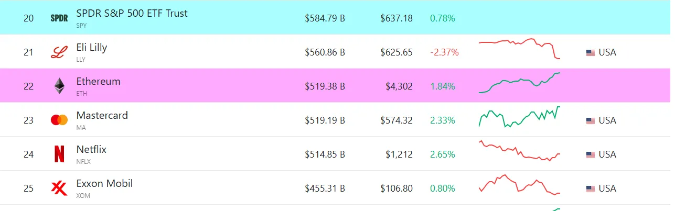Click the Mastercard logo icon
Image resolution: width=675 pixels, height=211 pixels.
pos(59,120)
